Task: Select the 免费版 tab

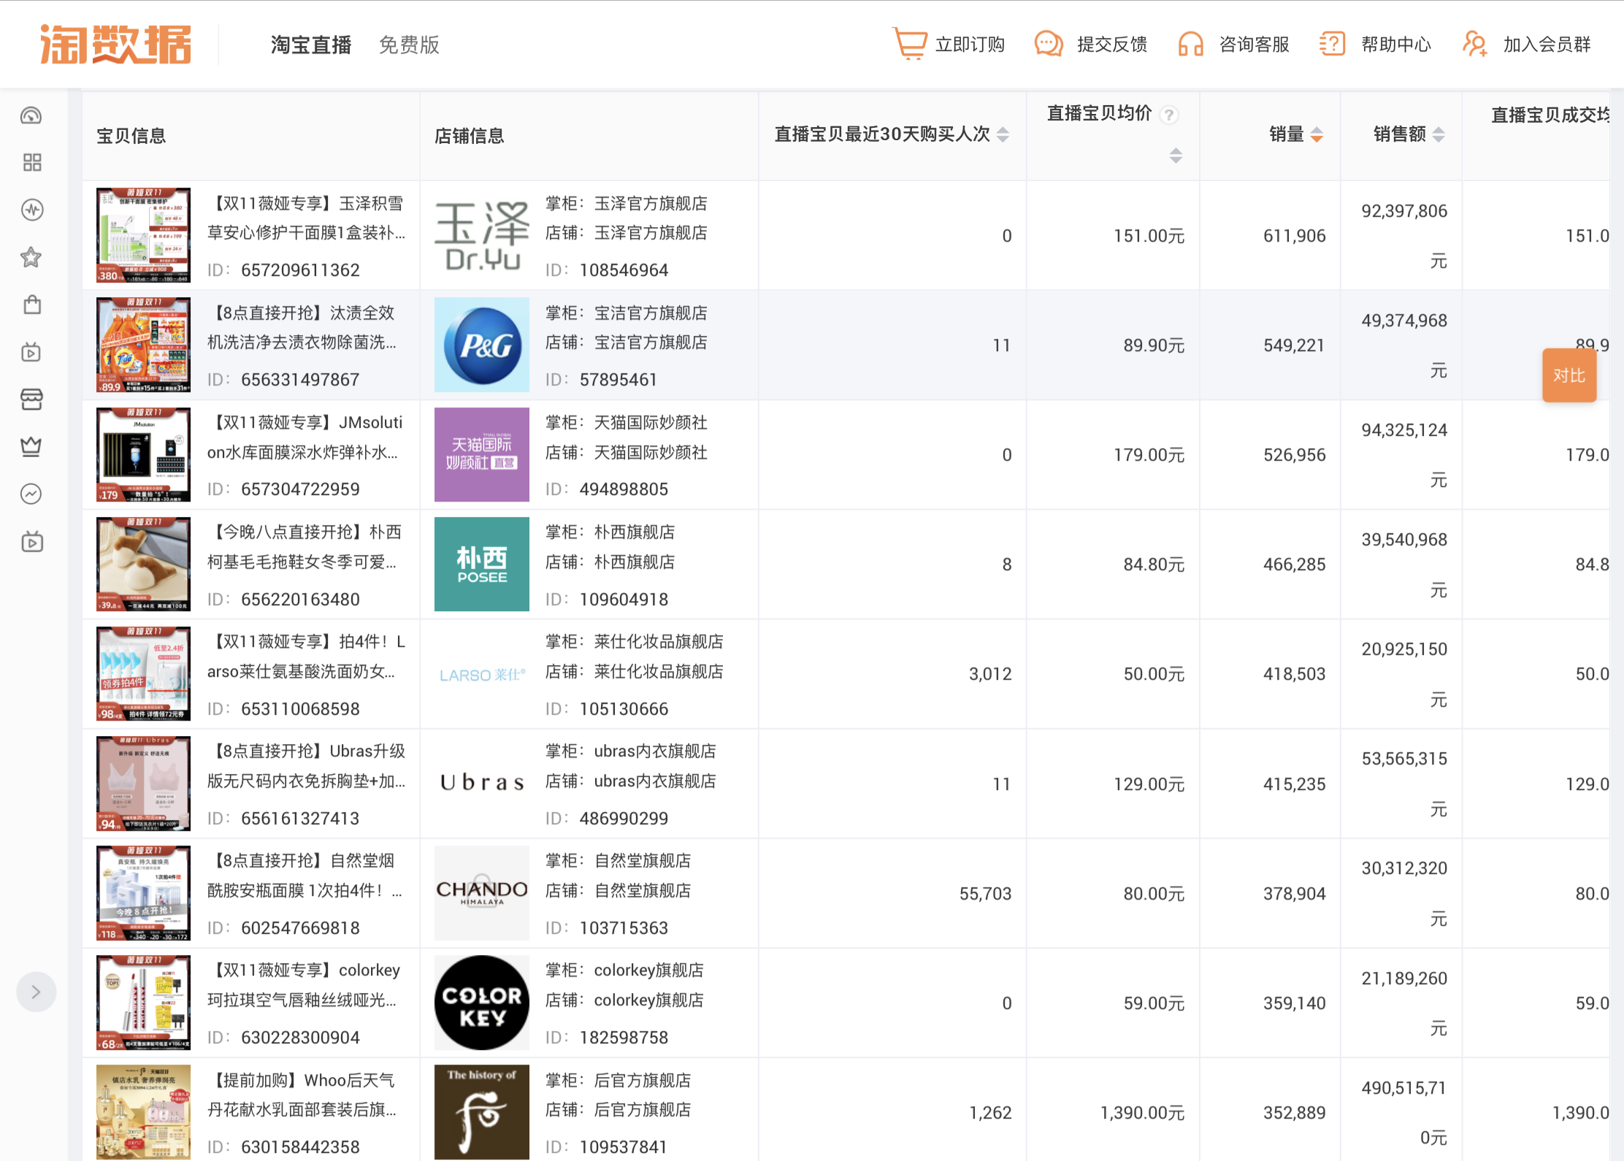Action: click(x=409, y=45)
